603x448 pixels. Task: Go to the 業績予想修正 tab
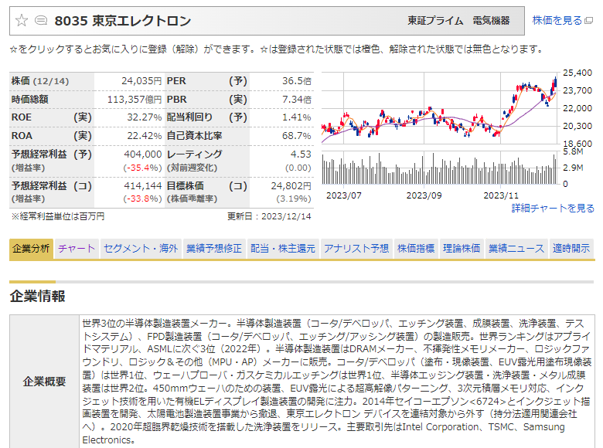pyautogui.click(x=214, y=249)
